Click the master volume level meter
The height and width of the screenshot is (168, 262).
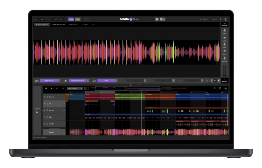(224, 71)
